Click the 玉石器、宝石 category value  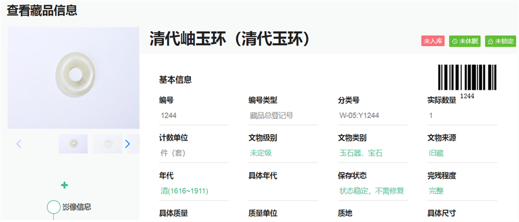pos(361,153)
